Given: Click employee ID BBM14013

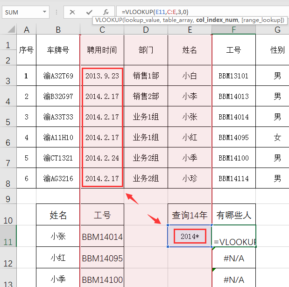Looking at the screenshot, I should click(x=234, y=96).
